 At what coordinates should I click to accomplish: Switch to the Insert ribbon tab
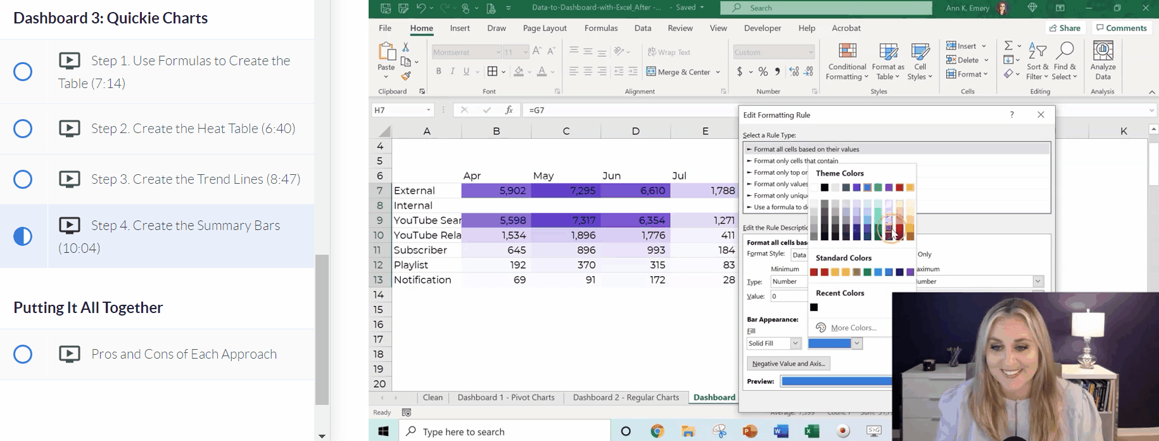[x=460, y=28]
